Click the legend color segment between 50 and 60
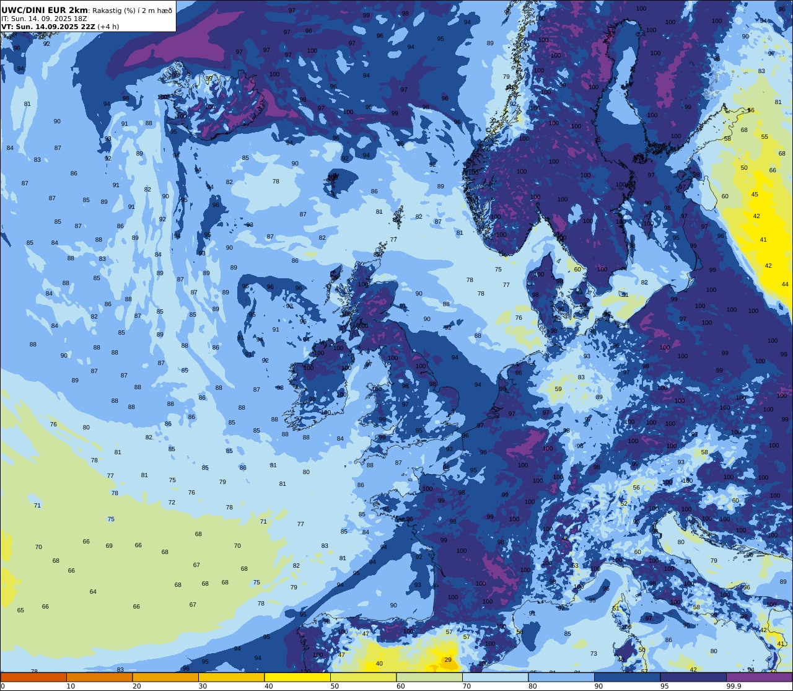Viewport: 793px width, 691px height. (363, 677)
